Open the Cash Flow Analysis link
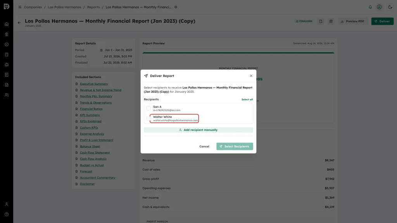This screenshot has width=397, height=223. [x=93, y=159]
